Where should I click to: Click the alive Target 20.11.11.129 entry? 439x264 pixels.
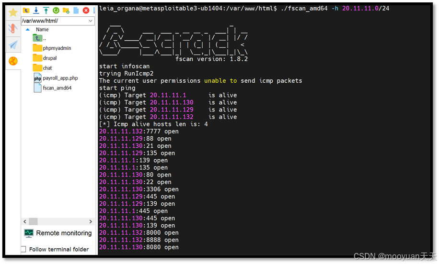tap(168, 110)
